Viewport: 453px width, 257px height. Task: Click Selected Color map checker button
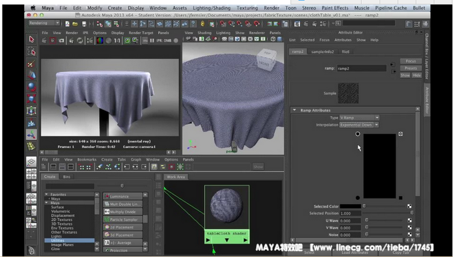point(410,206)
